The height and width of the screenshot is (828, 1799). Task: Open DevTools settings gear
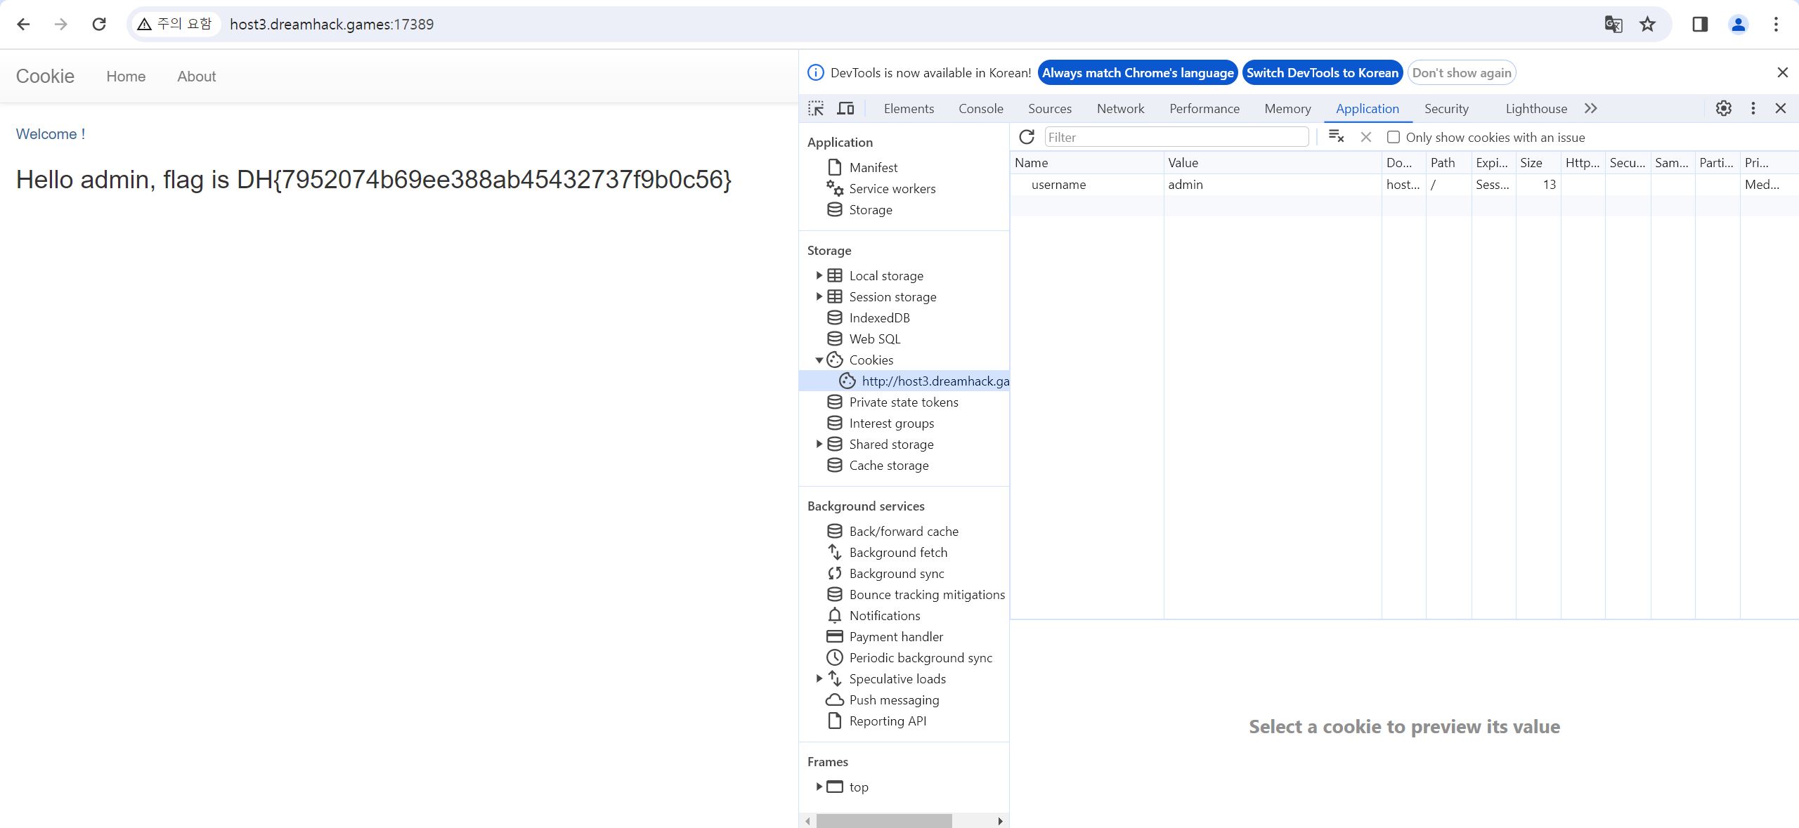1723,108
